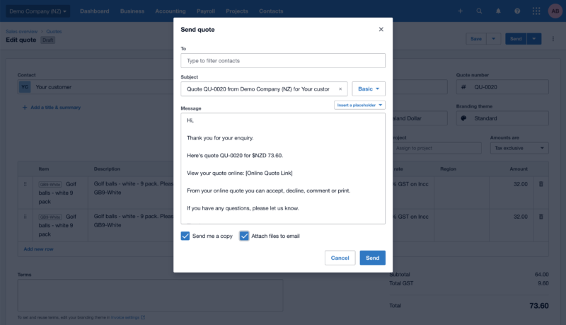The image size is (566, 325).
Task: Click the first row GB9-White item tag
Action: (50, 185)
